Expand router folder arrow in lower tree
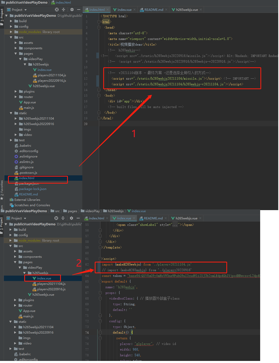The height and width of the screenshot is (363, 279). click(x=15, y=306)
